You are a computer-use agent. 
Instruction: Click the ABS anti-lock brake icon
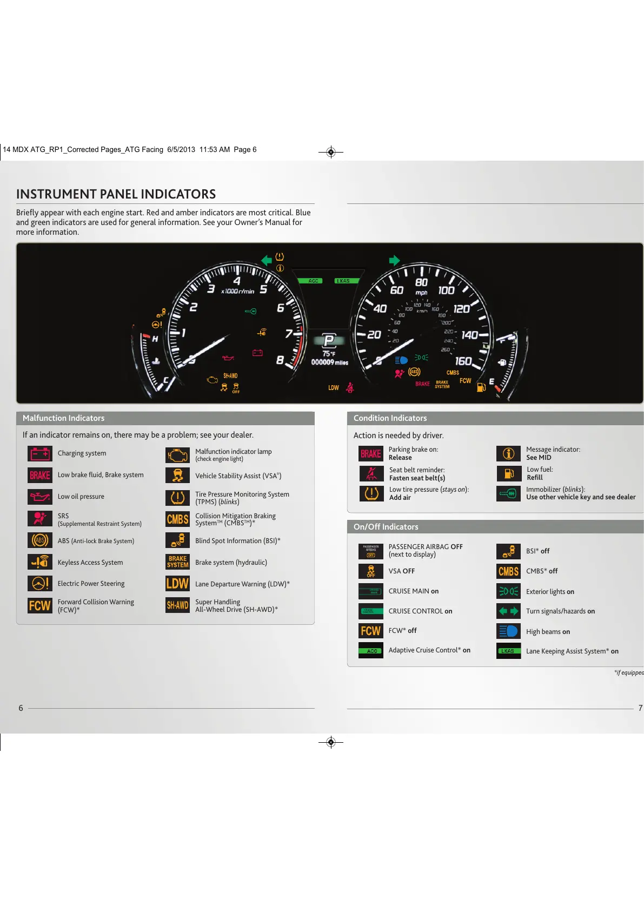(x=40, y=540)
